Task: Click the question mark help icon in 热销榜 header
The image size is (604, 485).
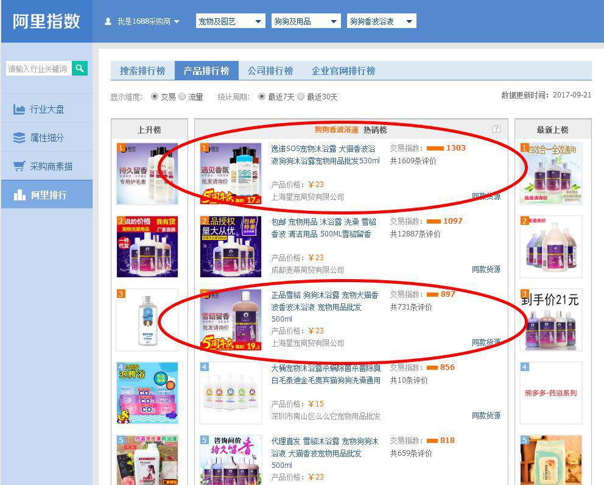Action: point(496,129)
